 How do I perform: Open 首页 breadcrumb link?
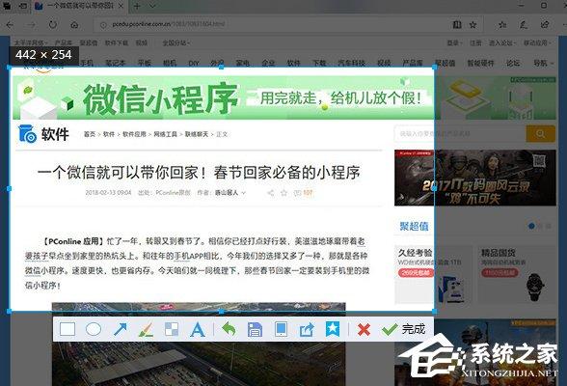tap(90, 134)
